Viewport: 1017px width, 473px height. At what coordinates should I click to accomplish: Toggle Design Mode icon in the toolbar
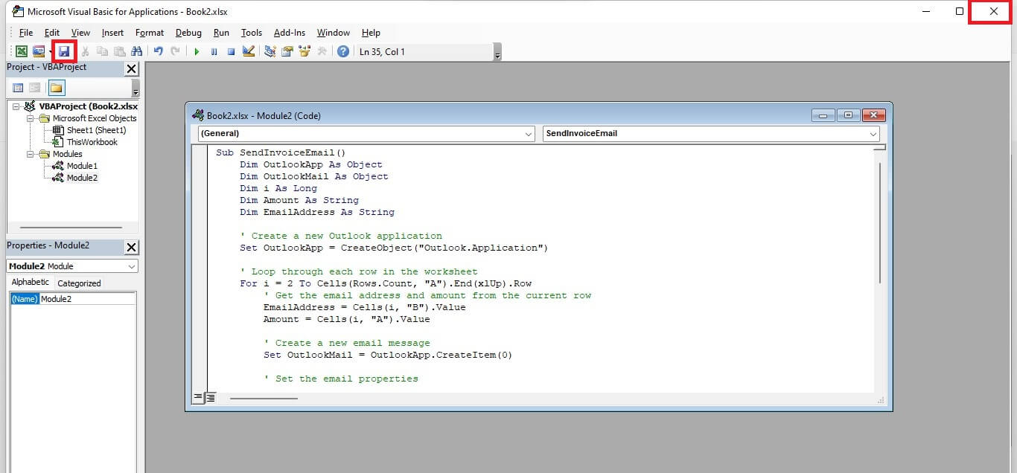coord(249,51)
